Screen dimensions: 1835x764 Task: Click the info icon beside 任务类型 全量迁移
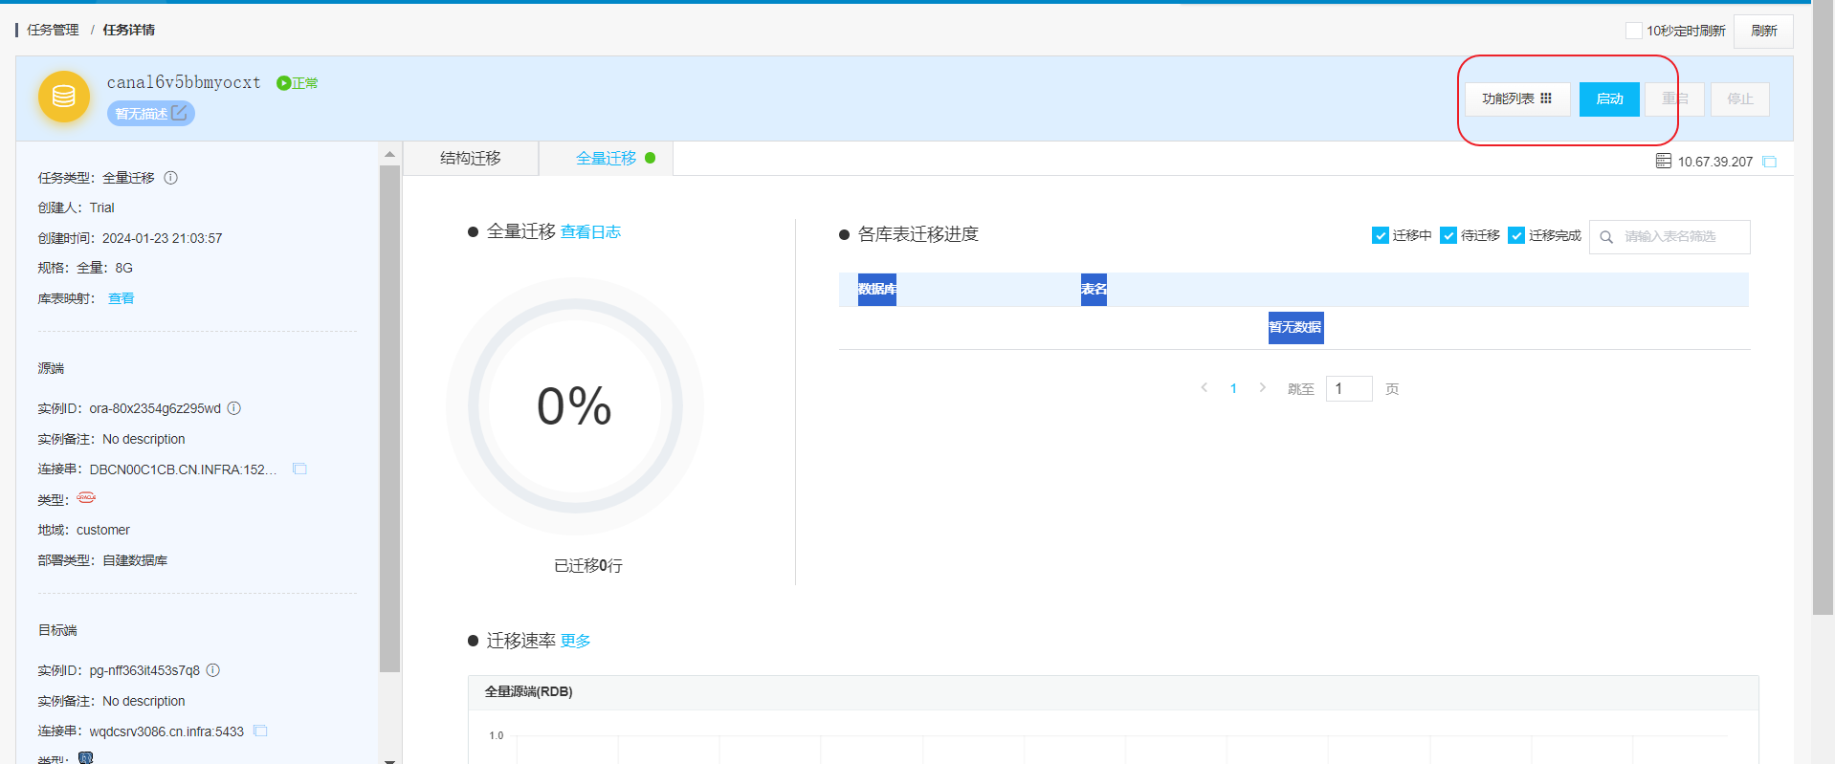[x=171, y=178]
